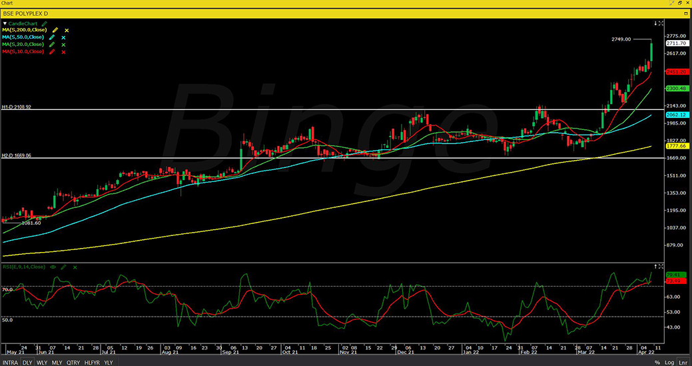The width and height of the screenshot is (692, 366).
Task: Select the CandleChart legend label
Action: click(x=24, y=23)
